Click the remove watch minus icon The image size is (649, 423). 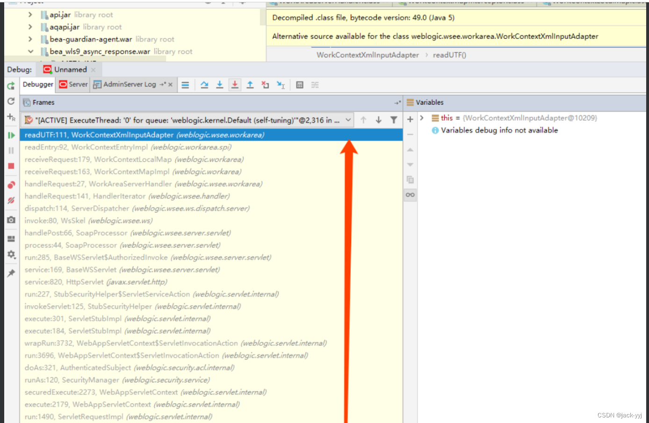[x=410, y=135]
